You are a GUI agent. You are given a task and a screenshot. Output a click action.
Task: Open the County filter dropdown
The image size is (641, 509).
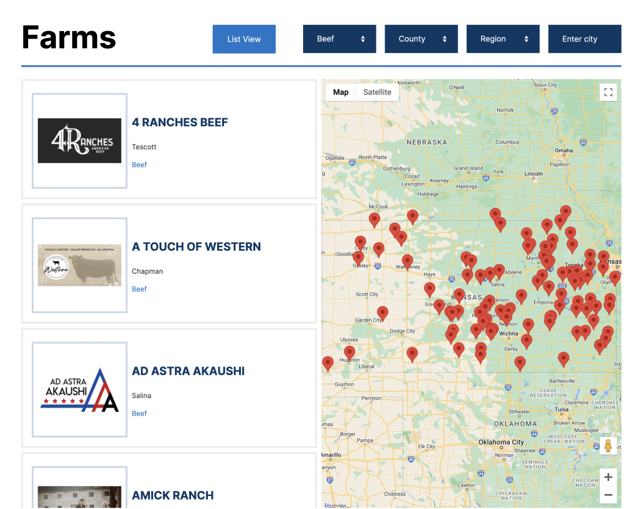421,39
